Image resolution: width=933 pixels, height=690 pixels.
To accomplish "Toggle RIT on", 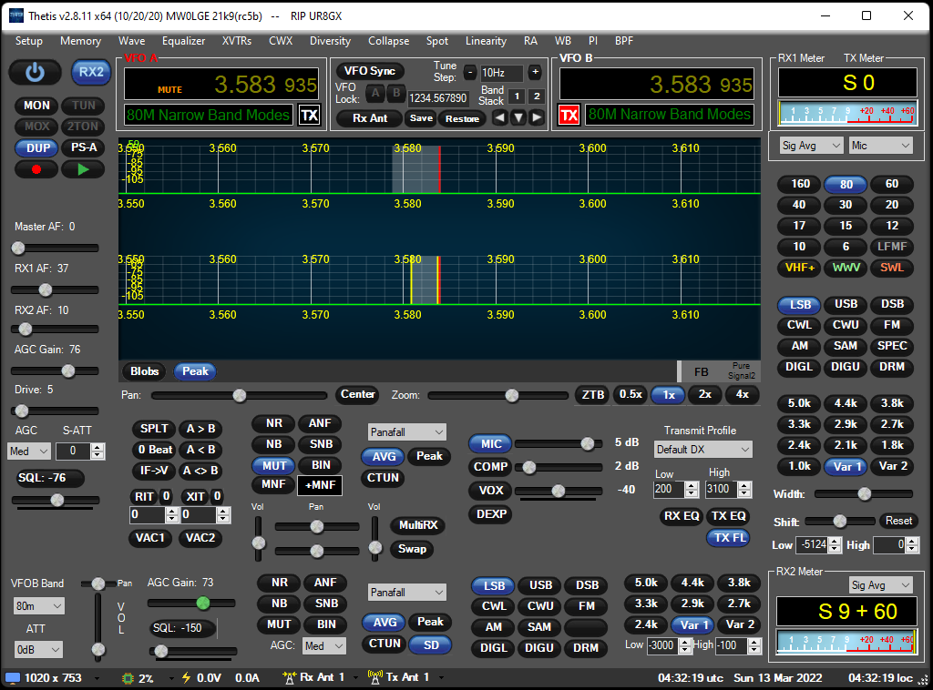I will point(144,496).
